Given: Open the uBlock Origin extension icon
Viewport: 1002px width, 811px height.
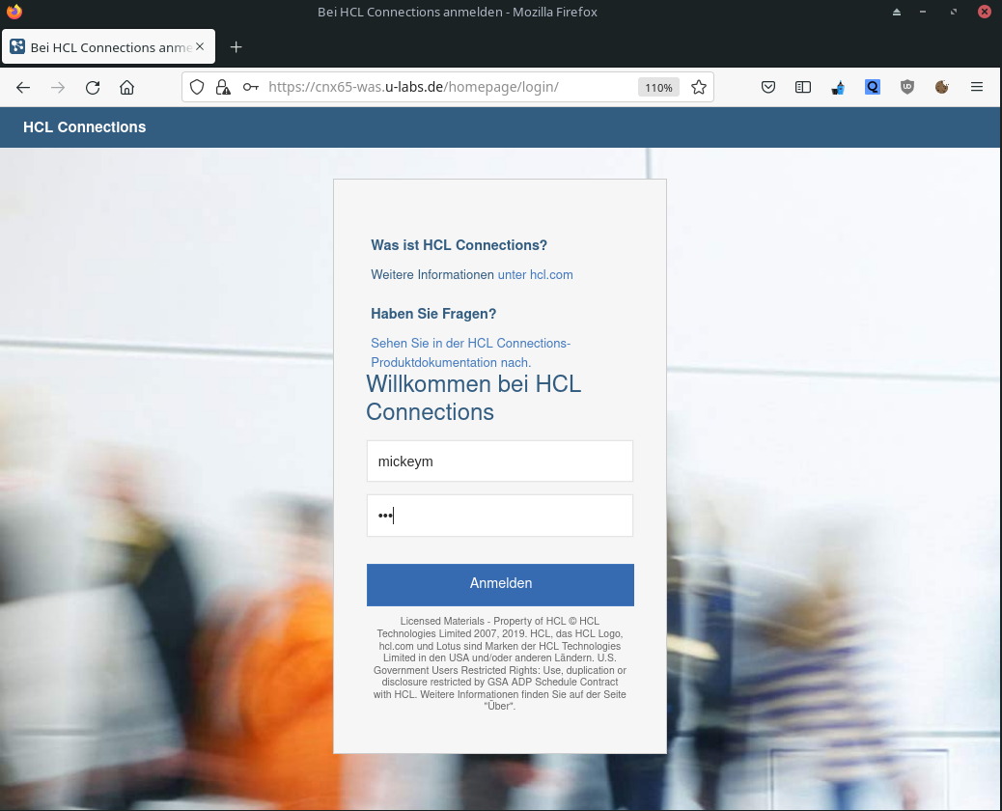Looking at the screenshot, I should (x=907, y=87).
